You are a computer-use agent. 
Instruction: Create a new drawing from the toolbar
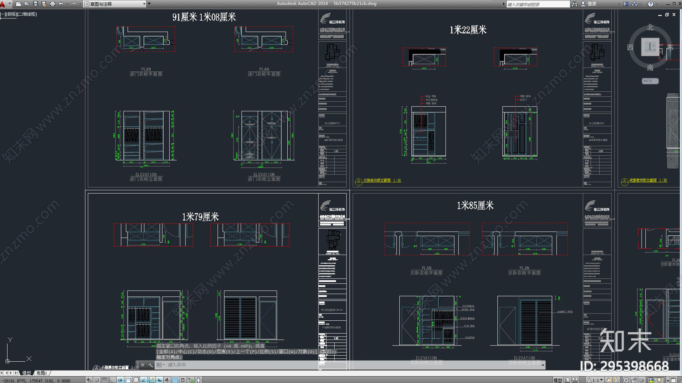(18, 4)
